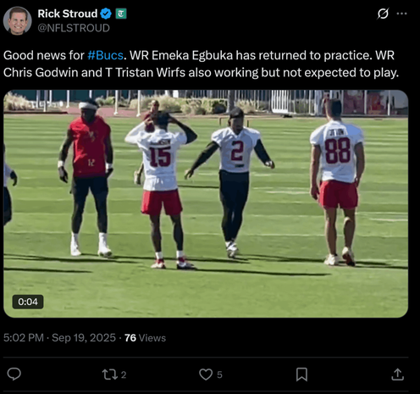Image resolution: width=420 pixels, height=394 pixels.
Task: Like the tweet with heart icon
Action: [206, 375]
